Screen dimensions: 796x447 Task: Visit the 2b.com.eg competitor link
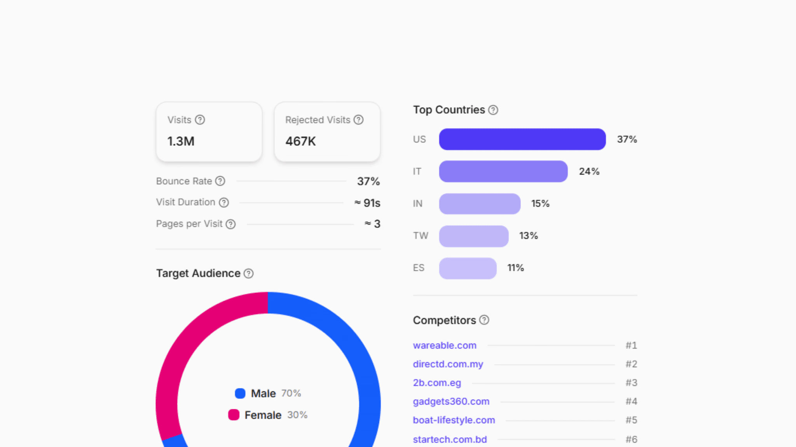437,383
